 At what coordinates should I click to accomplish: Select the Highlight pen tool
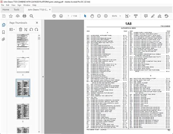coord(153,16)
